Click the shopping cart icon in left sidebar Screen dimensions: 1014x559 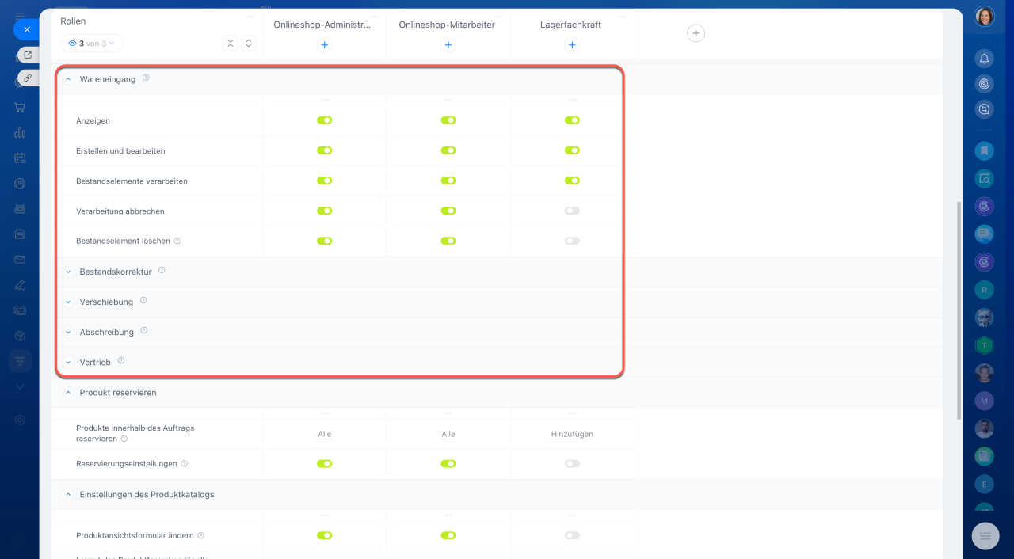(x=20, y=108)
